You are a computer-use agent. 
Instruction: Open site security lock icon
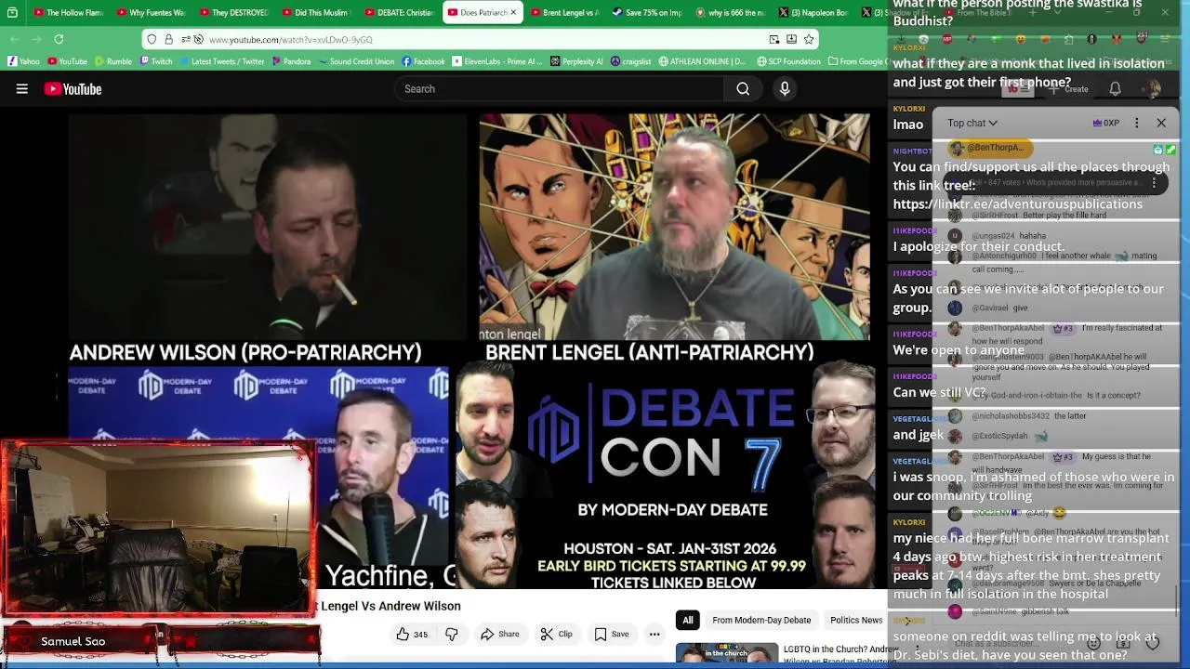pos(168,39)
